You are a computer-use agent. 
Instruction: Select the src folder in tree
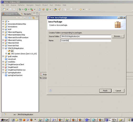12,51
